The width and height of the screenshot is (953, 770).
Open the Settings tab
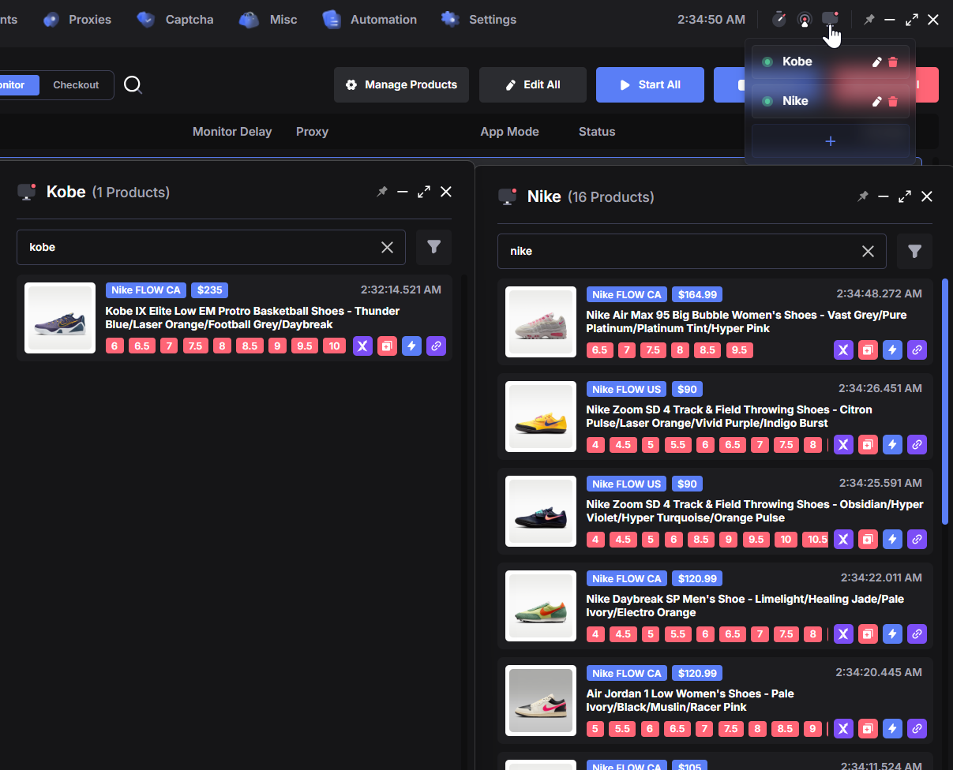point(478,20)
